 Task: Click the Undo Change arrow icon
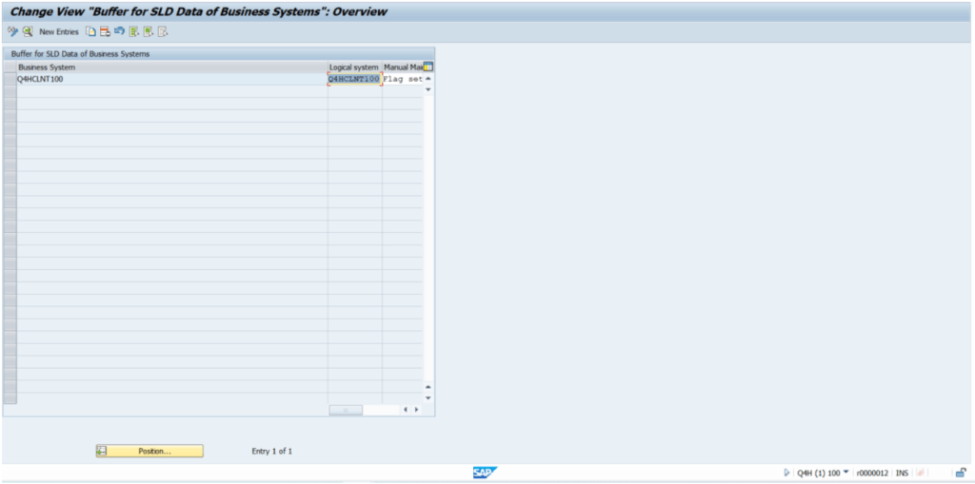[119, 31]
